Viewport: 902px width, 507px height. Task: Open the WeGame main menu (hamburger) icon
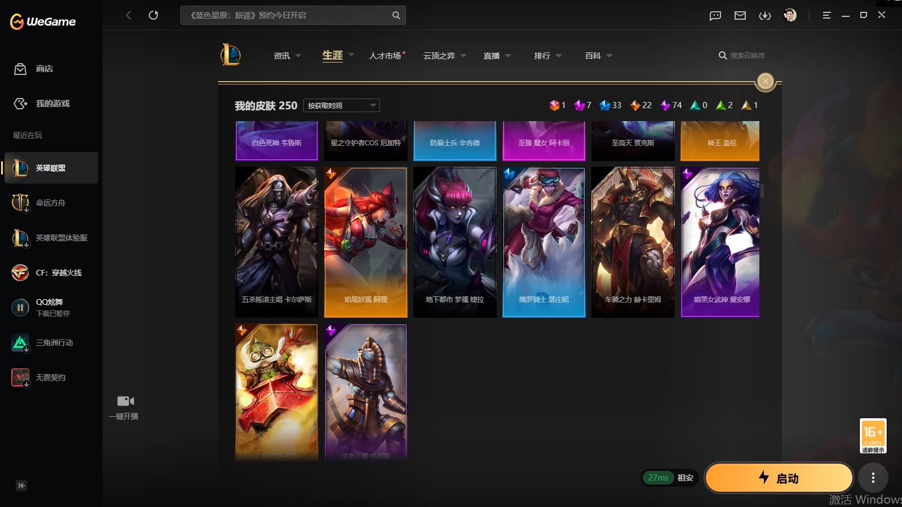[827, 16]
